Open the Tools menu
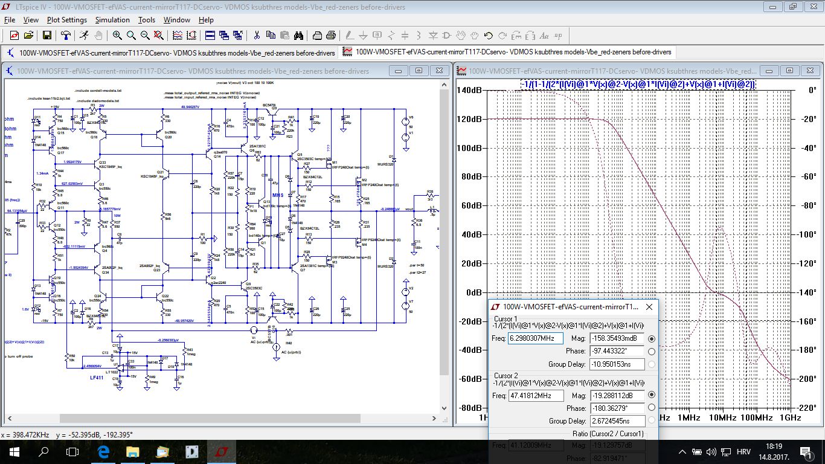Viewport: 825px width, 464px height. 147,20
